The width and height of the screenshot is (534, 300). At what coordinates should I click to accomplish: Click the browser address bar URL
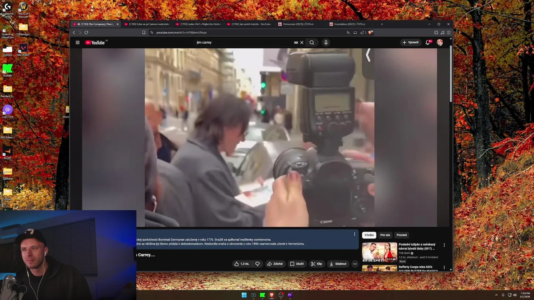pyautogui.click(x=181, y=32)
